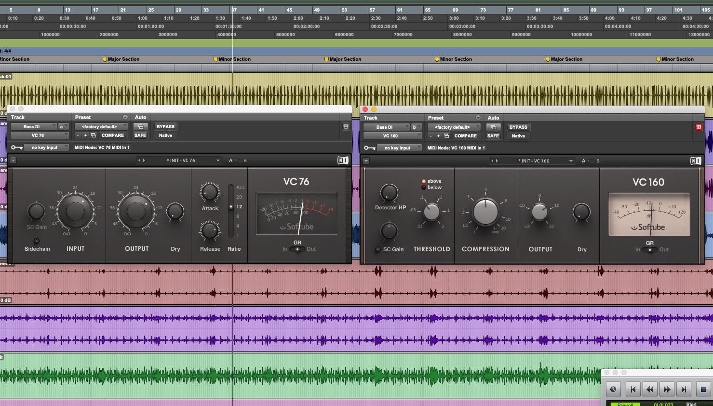Viewport: 713px width, 406px height.
Task: Open the Preset settings menu arrow in VC 160 window
Action: (x=478, y=118)
